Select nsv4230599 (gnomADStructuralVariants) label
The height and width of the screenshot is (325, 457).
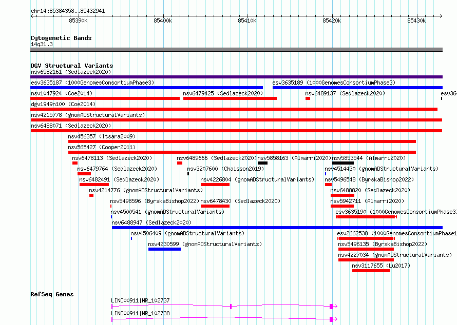205,244
